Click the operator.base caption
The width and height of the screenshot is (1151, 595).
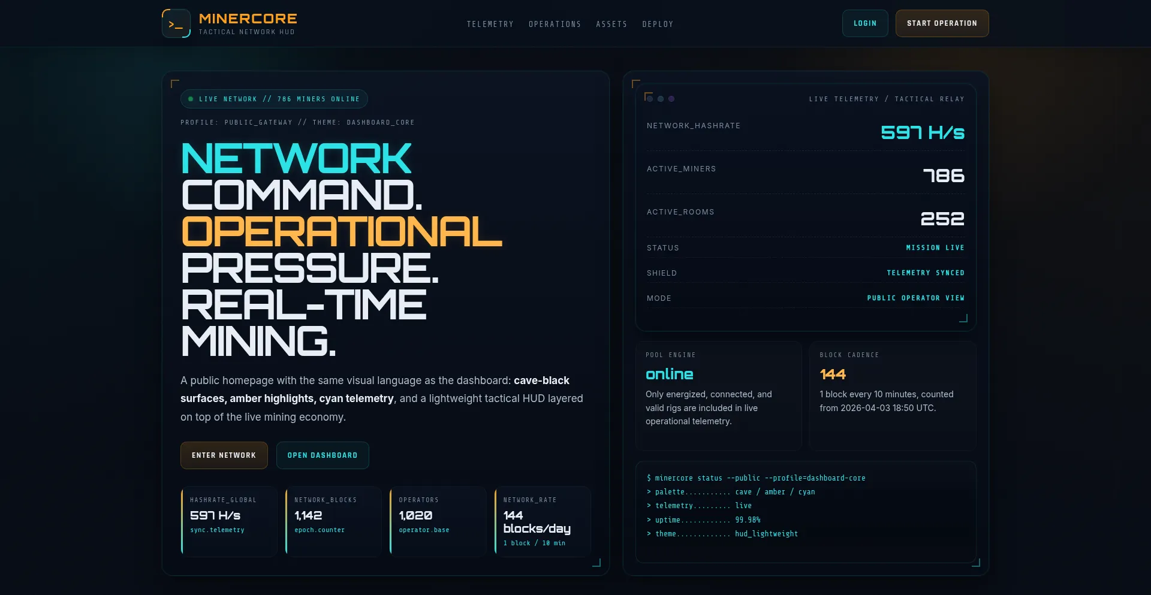(424, 530)
